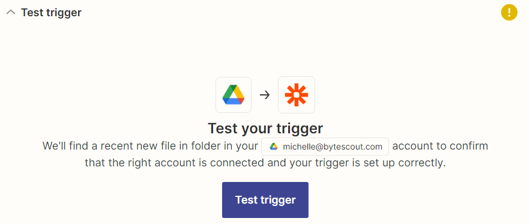
Task: Click small Google Drive icon in account chip
Action: 274,147
